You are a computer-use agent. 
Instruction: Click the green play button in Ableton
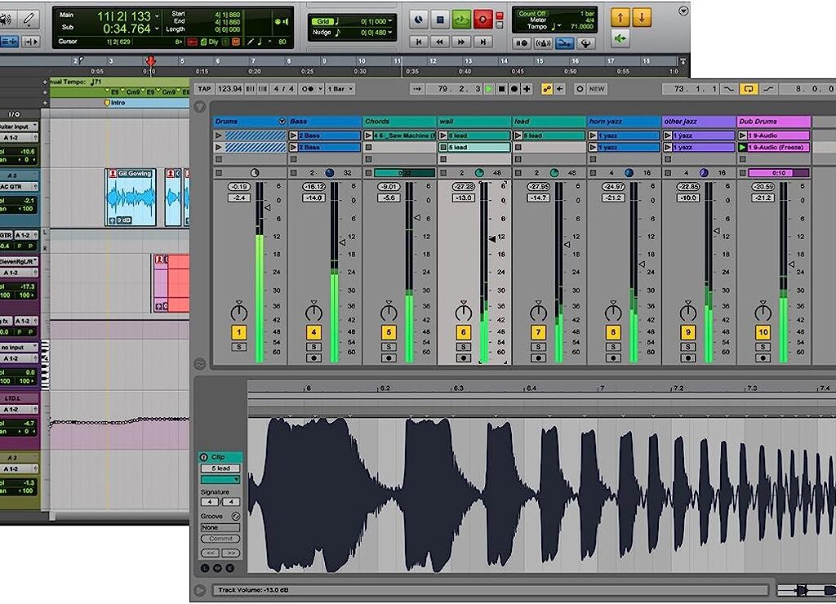[489, 89]
